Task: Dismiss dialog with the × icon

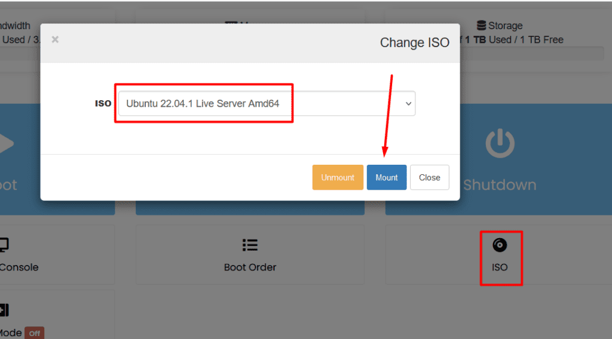Action: (55, 39)
